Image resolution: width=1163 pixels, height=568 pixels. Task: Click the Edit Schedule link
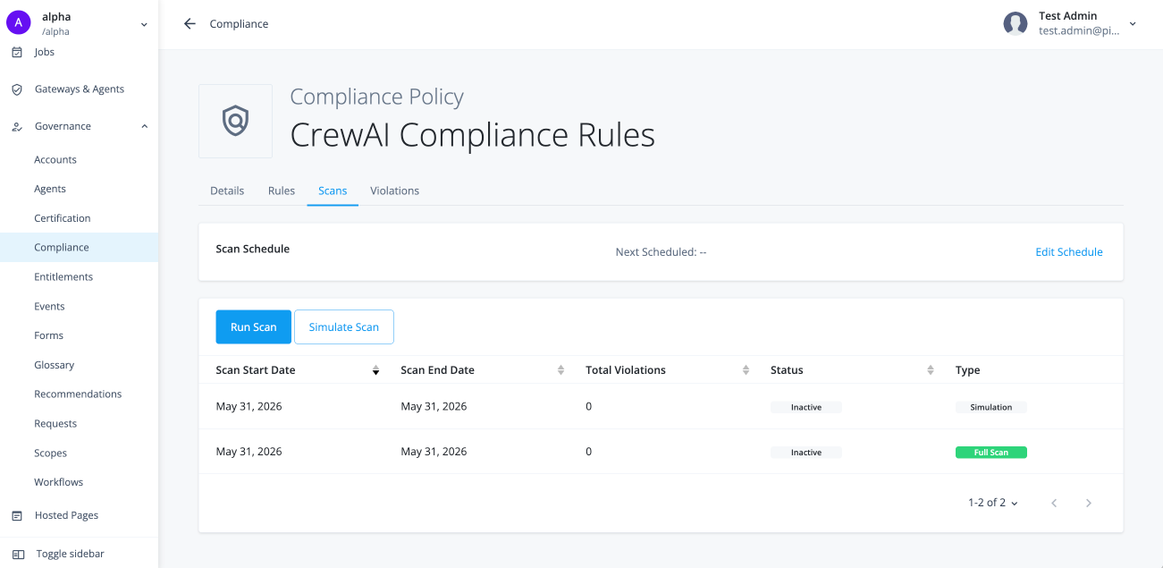pyautogui.click(x=1069, y=252)
